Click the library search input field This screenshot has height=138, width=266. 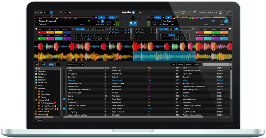click(217, 64)
